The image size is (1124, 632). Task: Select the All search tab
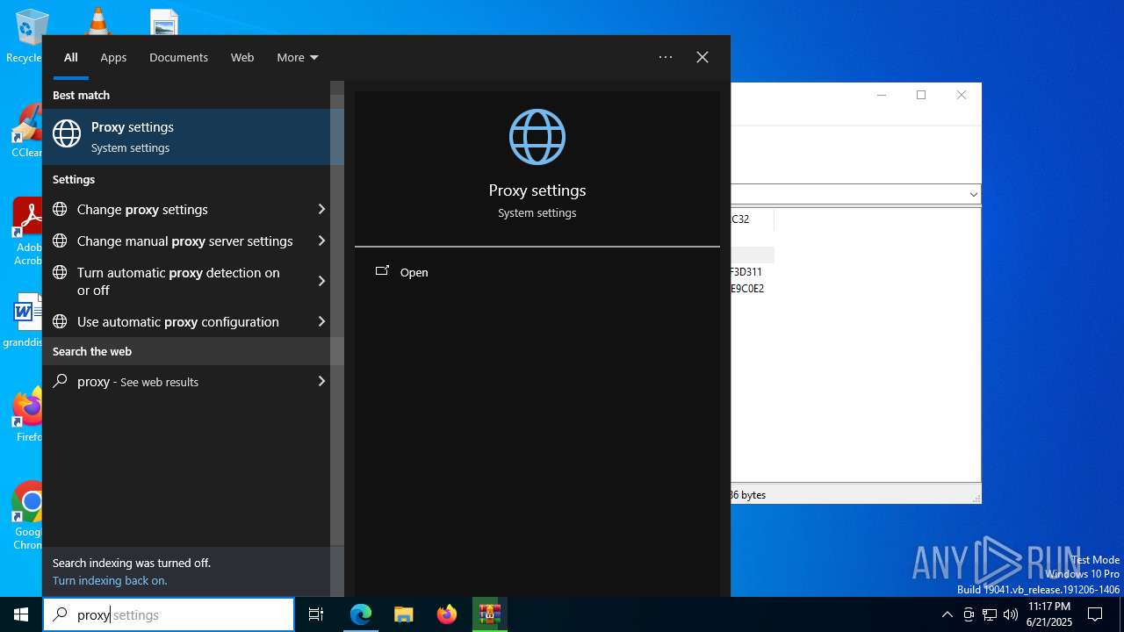(71, 57)
